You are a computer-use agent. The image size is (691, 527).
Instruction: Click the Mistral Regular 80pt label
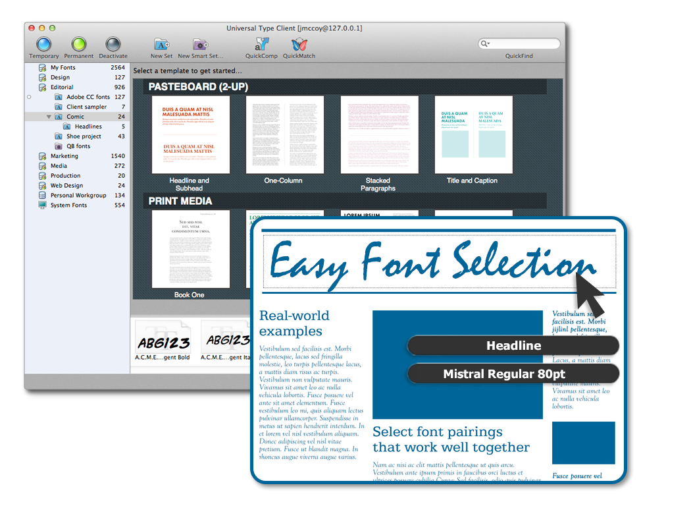tap(513, 374)
